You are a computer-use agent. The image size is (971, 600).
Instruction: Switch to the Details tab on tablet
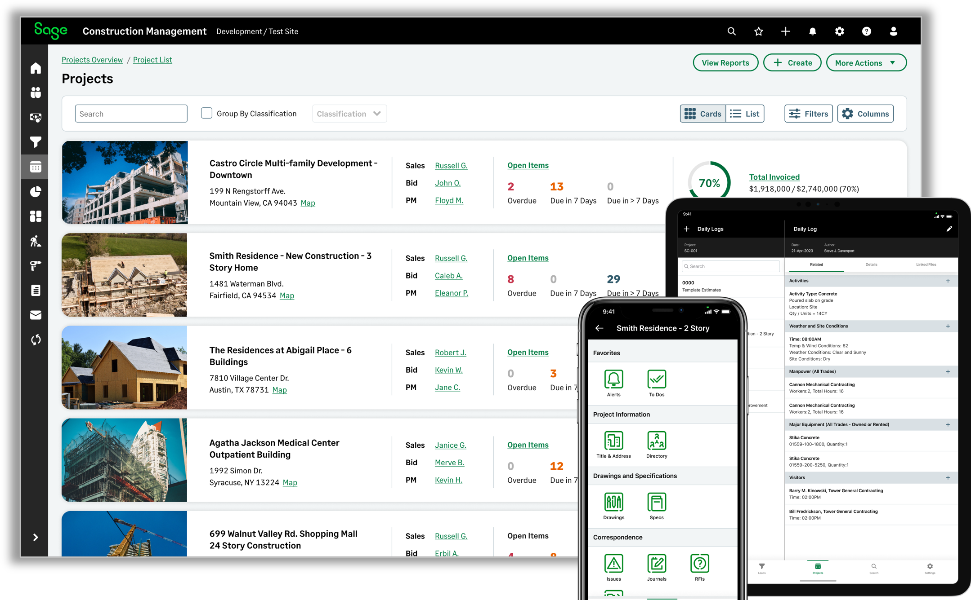(871, 265)
